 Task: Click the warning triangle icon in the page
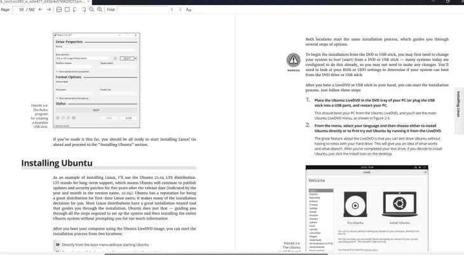pyautogui.click(x=293, y=60)
